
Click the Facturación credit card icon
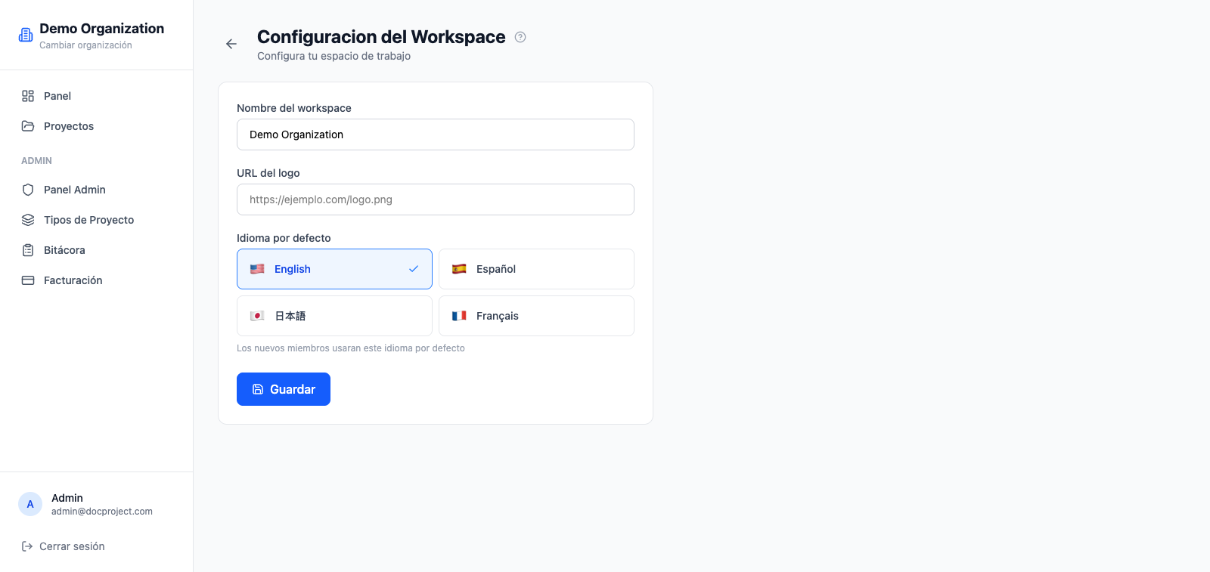pos(28,280)
